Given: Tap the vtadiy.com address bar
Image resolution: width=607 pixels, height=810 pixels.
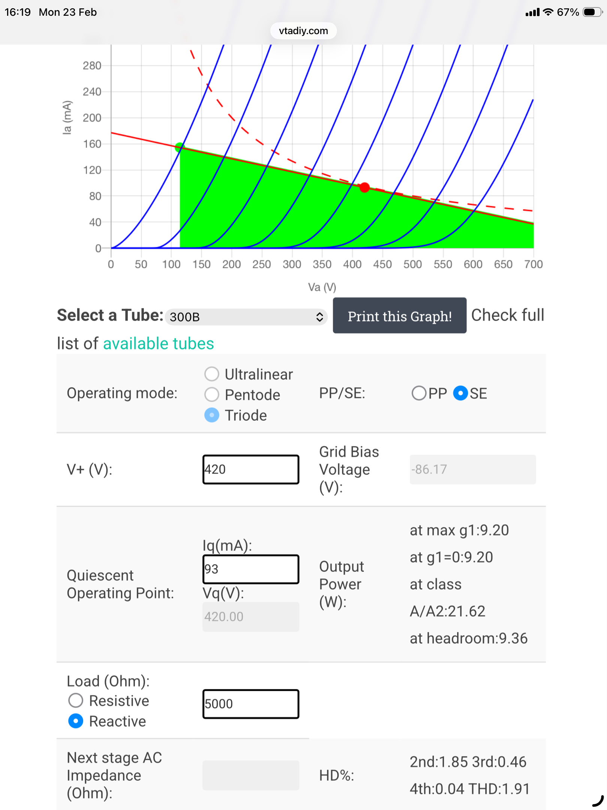Looking at the screenshot, I should click(x=303, y=31).
